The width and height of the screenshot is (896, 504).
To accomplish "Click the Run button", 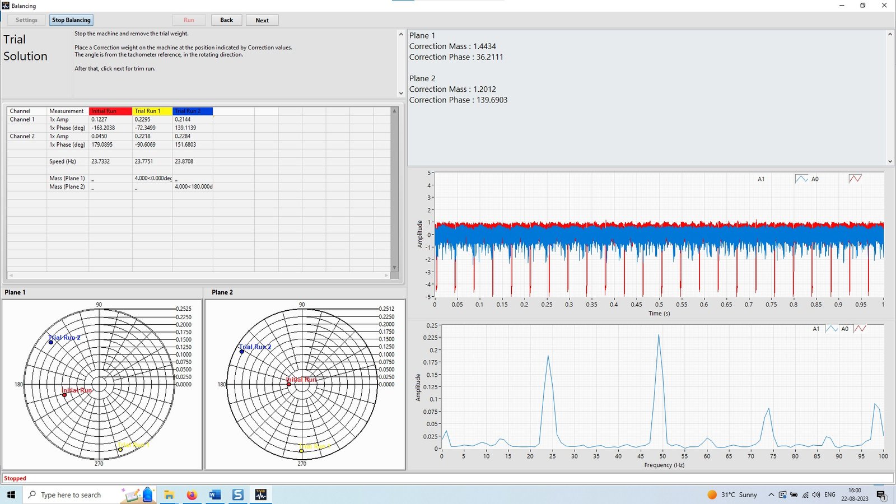I will pos(189,20).
